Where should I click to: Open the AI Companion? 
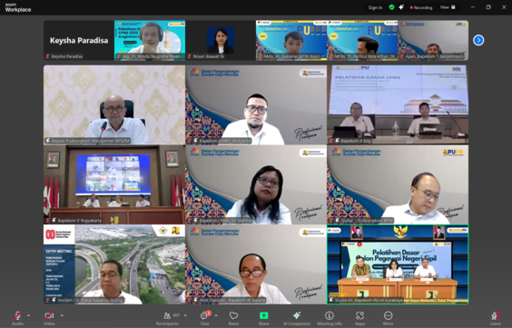click(x=297, y=318)
